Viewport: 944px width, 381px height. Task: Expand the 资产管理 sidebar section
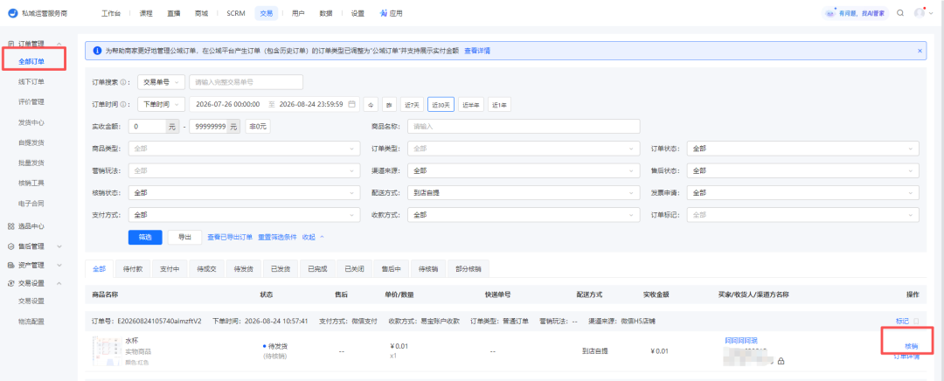59,265
